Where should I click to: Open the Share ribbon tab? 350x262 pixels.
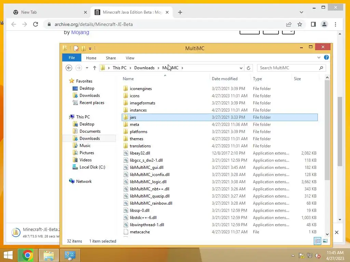(x=111, y=58)
